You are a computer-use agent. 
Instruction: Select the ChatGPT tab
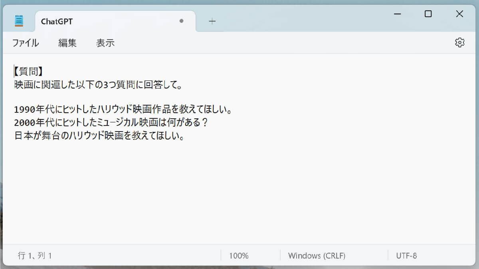coord(115,21)
